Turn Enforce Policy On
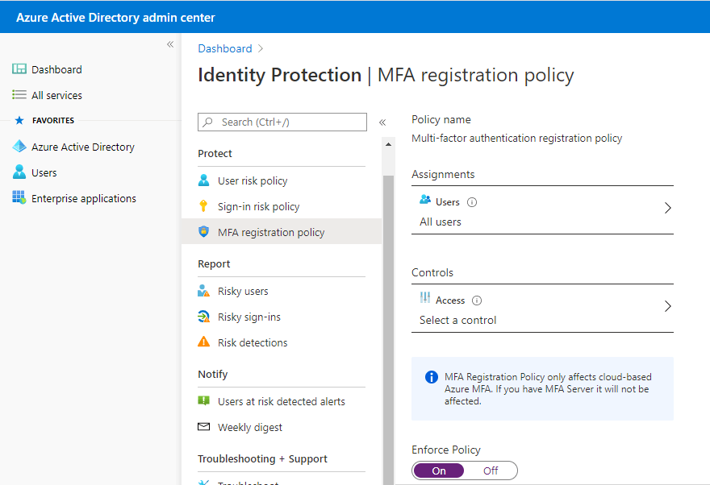Image resolution: width=710 pixels, height=485 pixels. coord(438,471)
